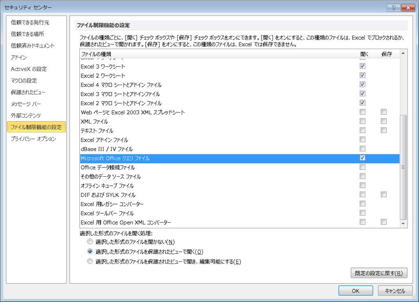Uncheck 開く for Microsoft Office クエリ ファイル

[362, 158]
